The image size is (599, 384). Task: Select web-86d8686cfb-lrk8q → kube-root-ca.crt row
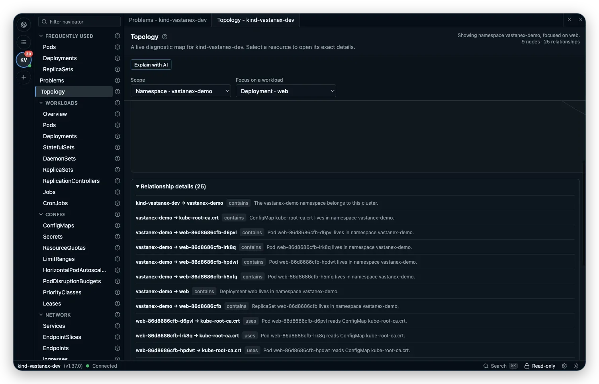tap(355, 336)
